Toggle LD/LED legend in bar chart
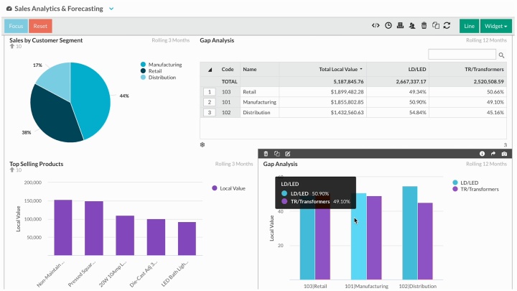 coord(465,183)
